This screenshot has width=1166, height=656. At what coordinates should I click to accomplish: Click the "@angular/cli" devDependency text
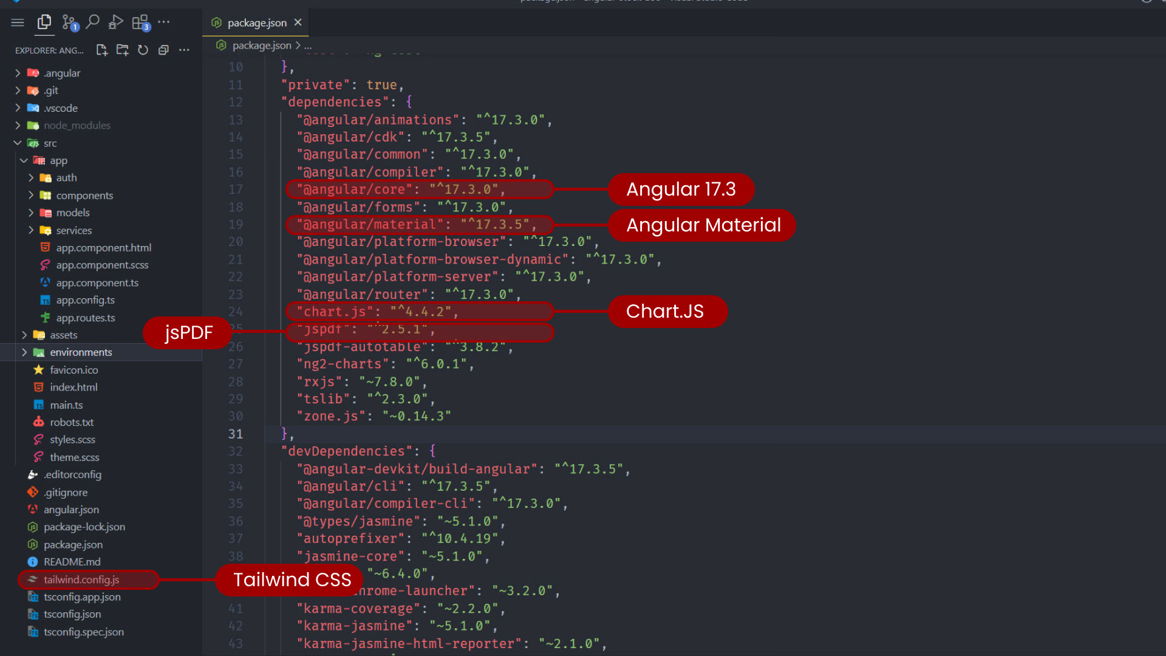[350, 487]
